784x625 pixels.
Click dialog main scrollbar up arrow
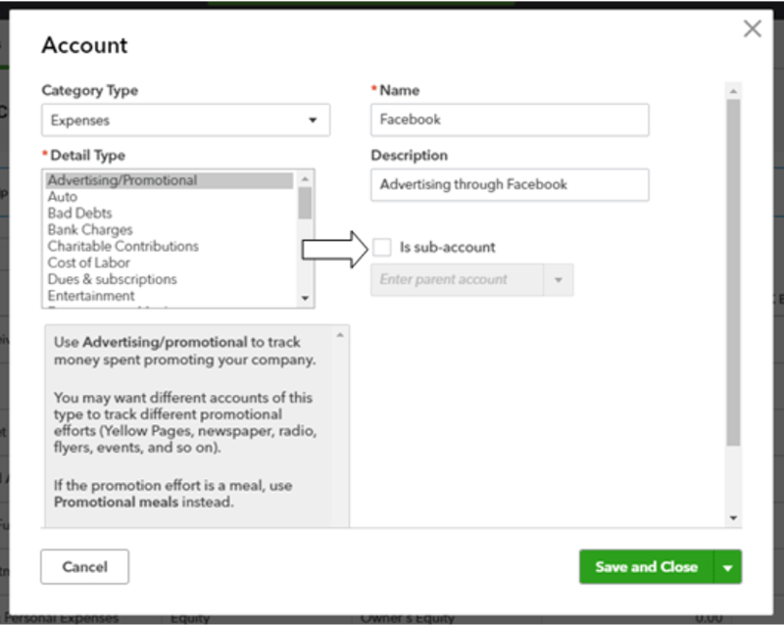(x=733, y=91)
